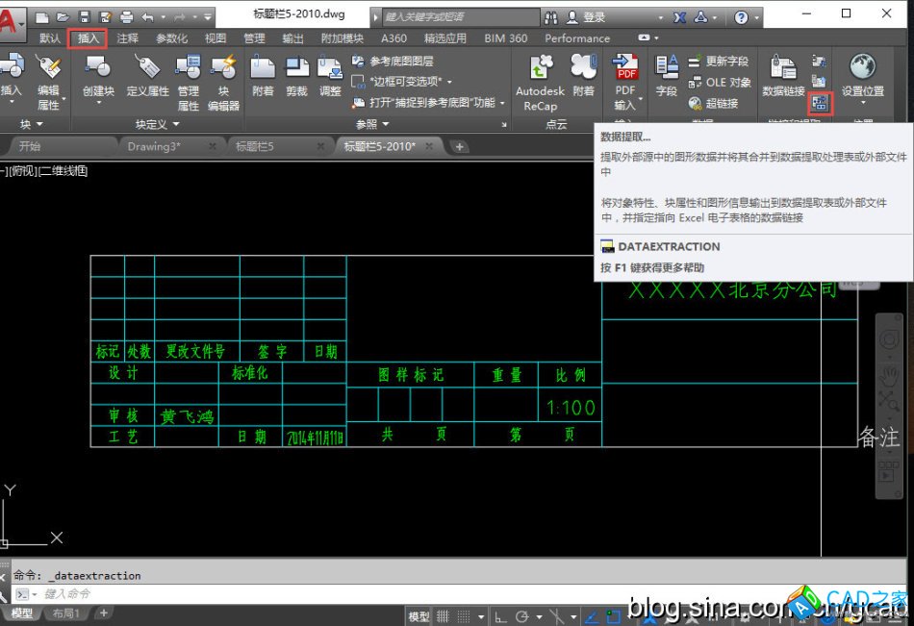Toggle polar tracking in status bar
The width and height of the screenshot is (914, 626).
pos(522,616)
